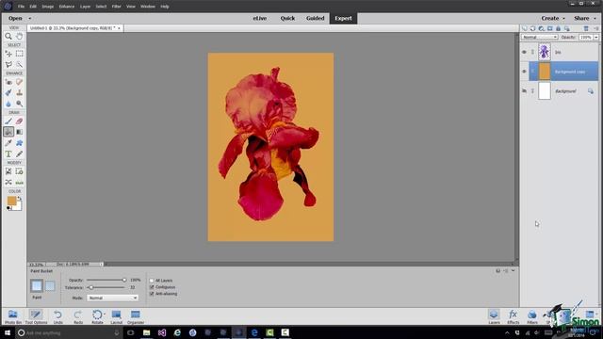Select the Recompose tool
This screenshot has height=339, width=603.
coord(19,171)
